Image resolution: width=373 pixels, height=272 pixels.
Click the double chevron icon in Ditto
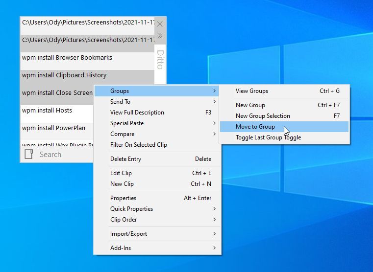click(160, 36)
